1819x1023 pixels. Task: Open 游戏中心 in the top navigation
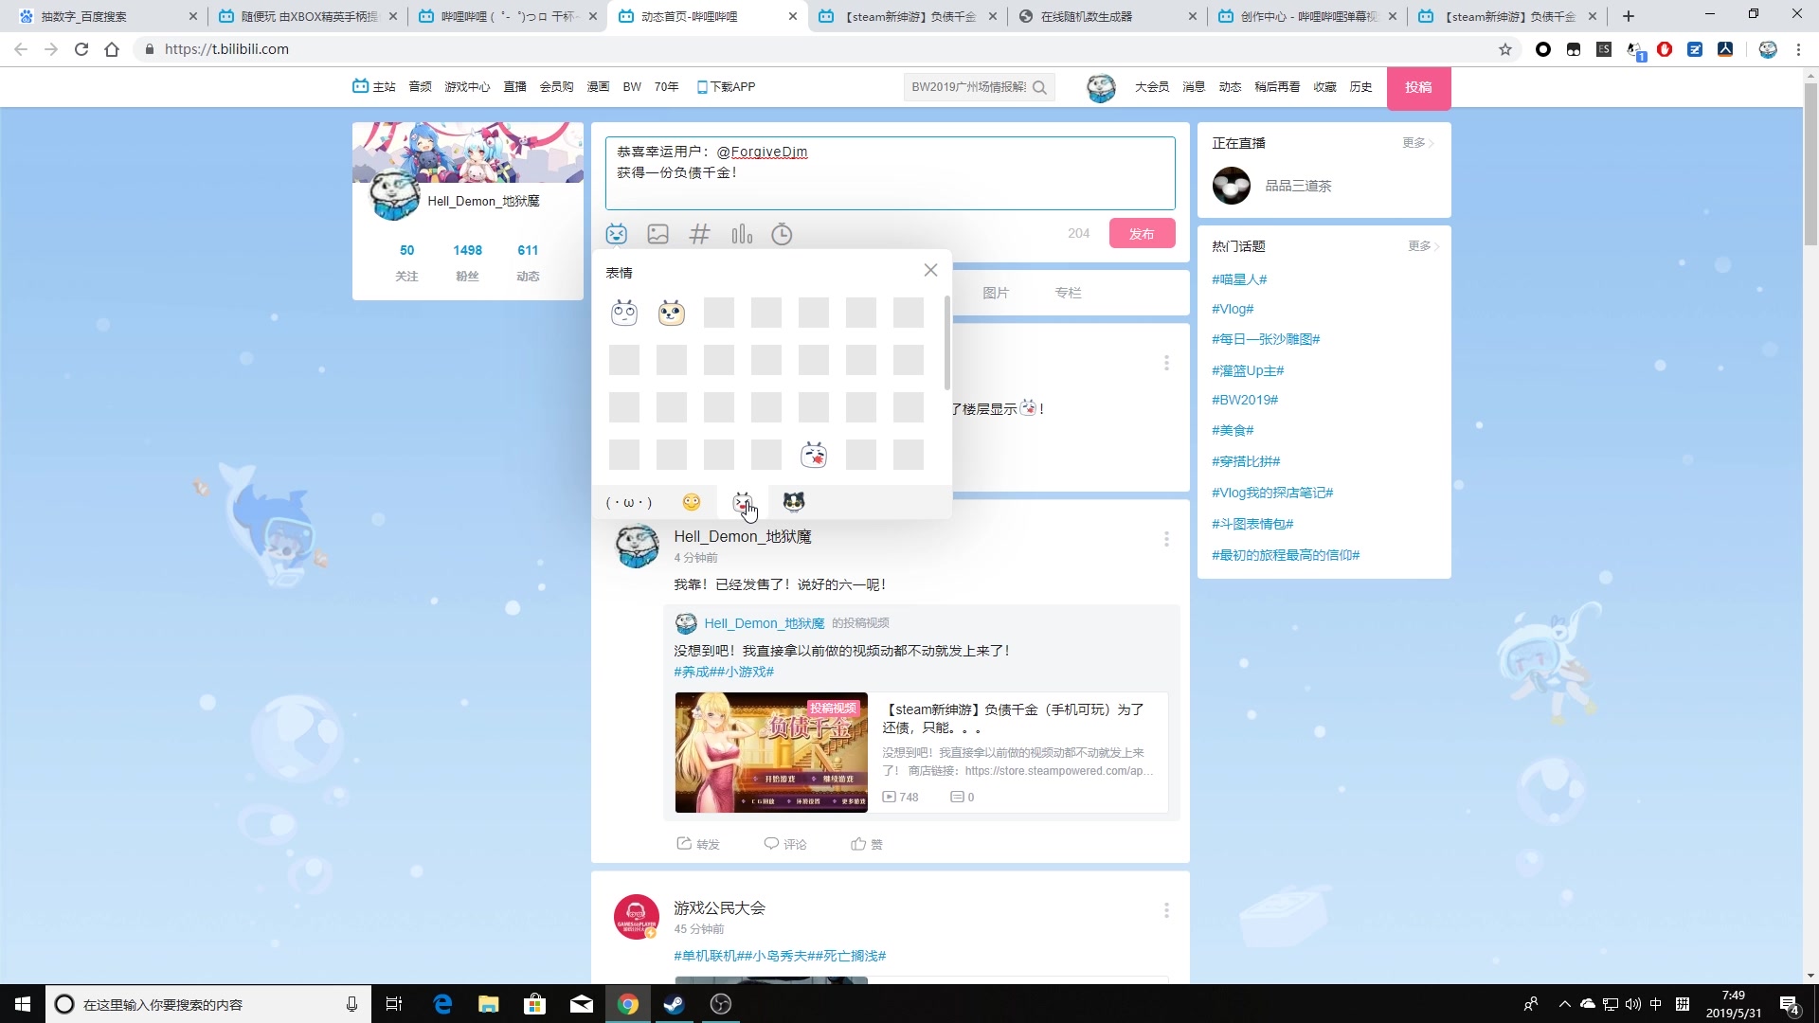tap(467, 87)
